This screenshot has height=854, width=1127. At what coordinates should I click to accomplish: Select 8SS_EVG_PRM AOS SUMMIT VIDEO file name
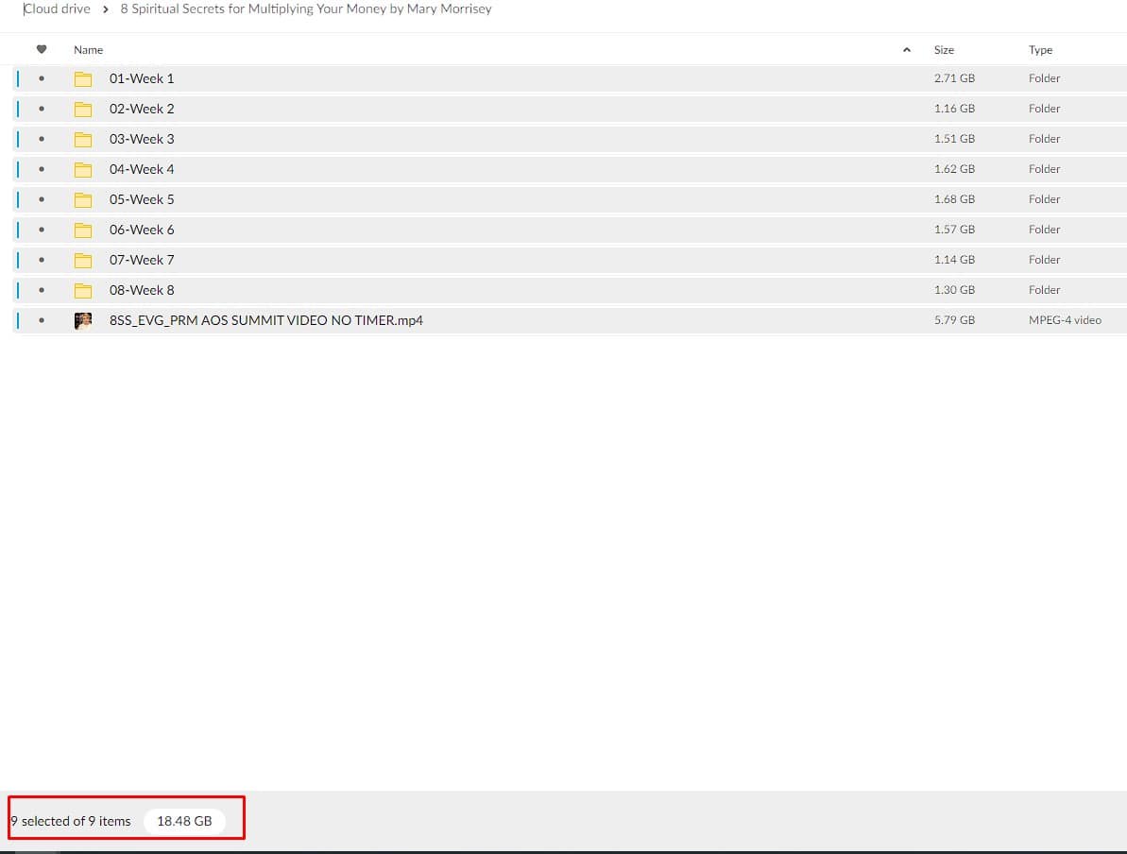click(266, 320)
